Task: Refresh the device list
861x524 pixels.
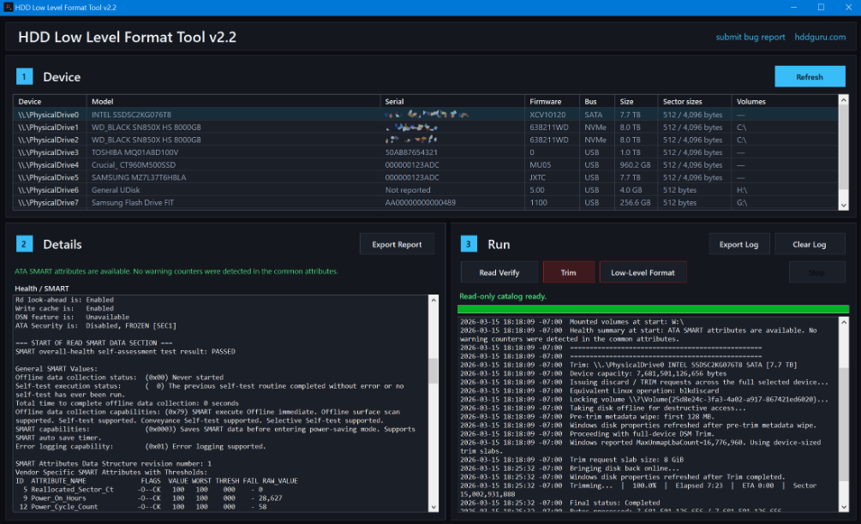Action: point(809,76)
